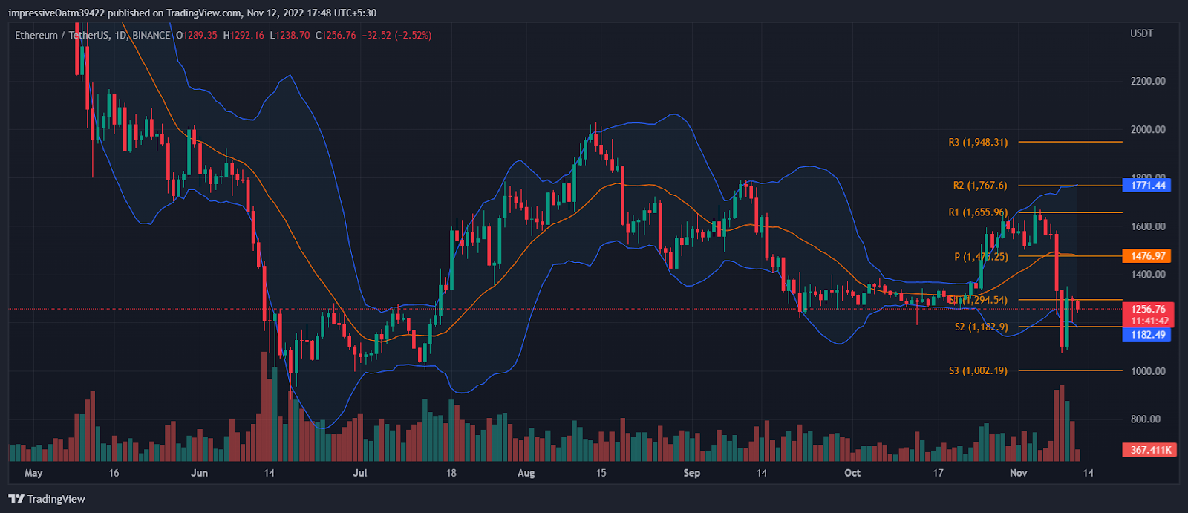Click the May label on time axis
Viewport: 1188px width, 513px height.
(33, 473)
